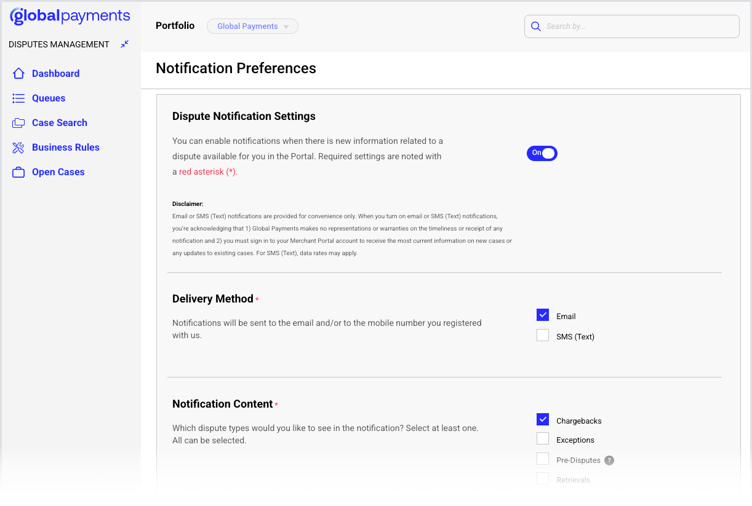Collapse the sidebar using the arrows icon
The width and height of the screenshot is (752, 506).
(125, 44)
